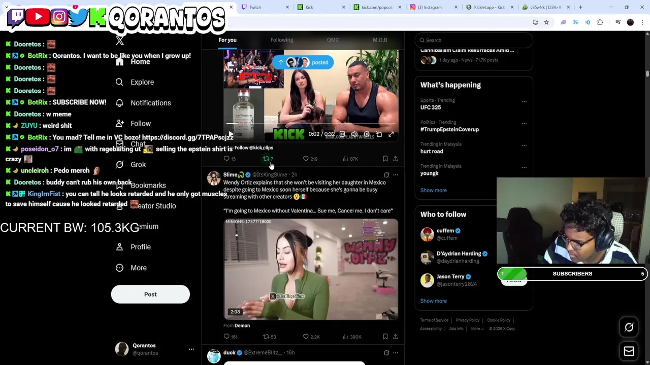Click the Search input field
The image size is (650, 365).
[x=473, y=40]
